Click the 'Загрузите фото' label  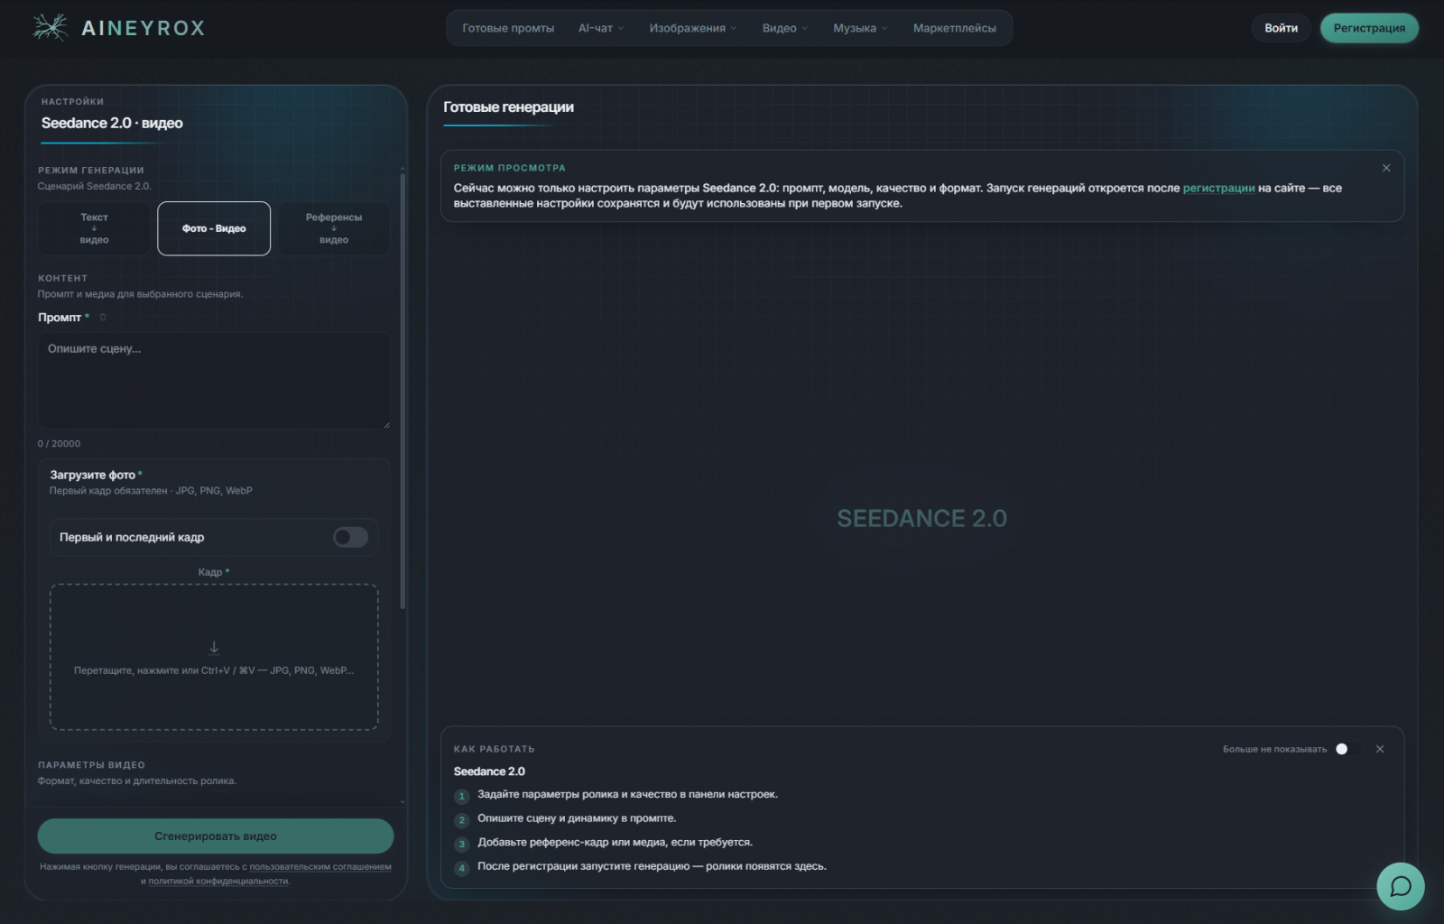[93, 475]
